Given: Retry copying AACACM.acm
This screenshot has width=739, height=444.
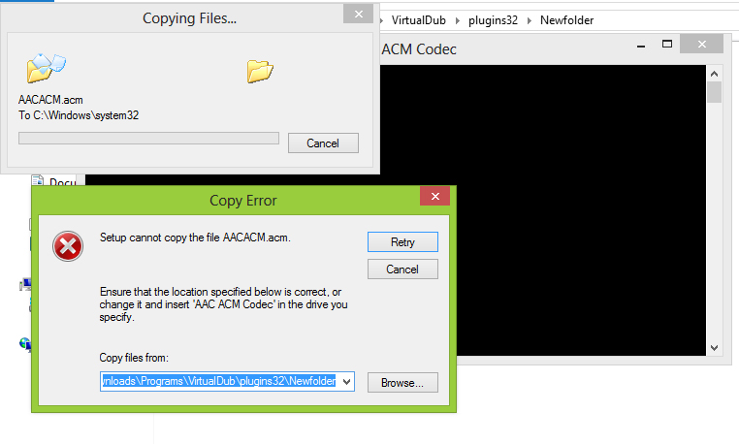Looking at the screenshot, I should [402, 241].
